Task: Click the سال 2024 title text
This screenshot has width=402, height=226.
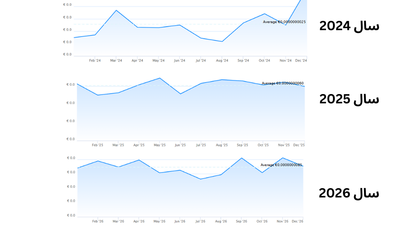Action: tap(349, 26)
